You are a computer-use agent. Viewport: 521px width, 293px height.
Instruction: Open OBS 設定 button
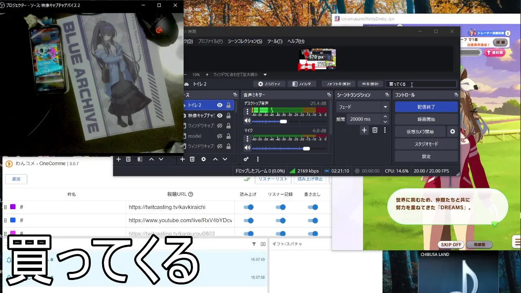[426, 156]
